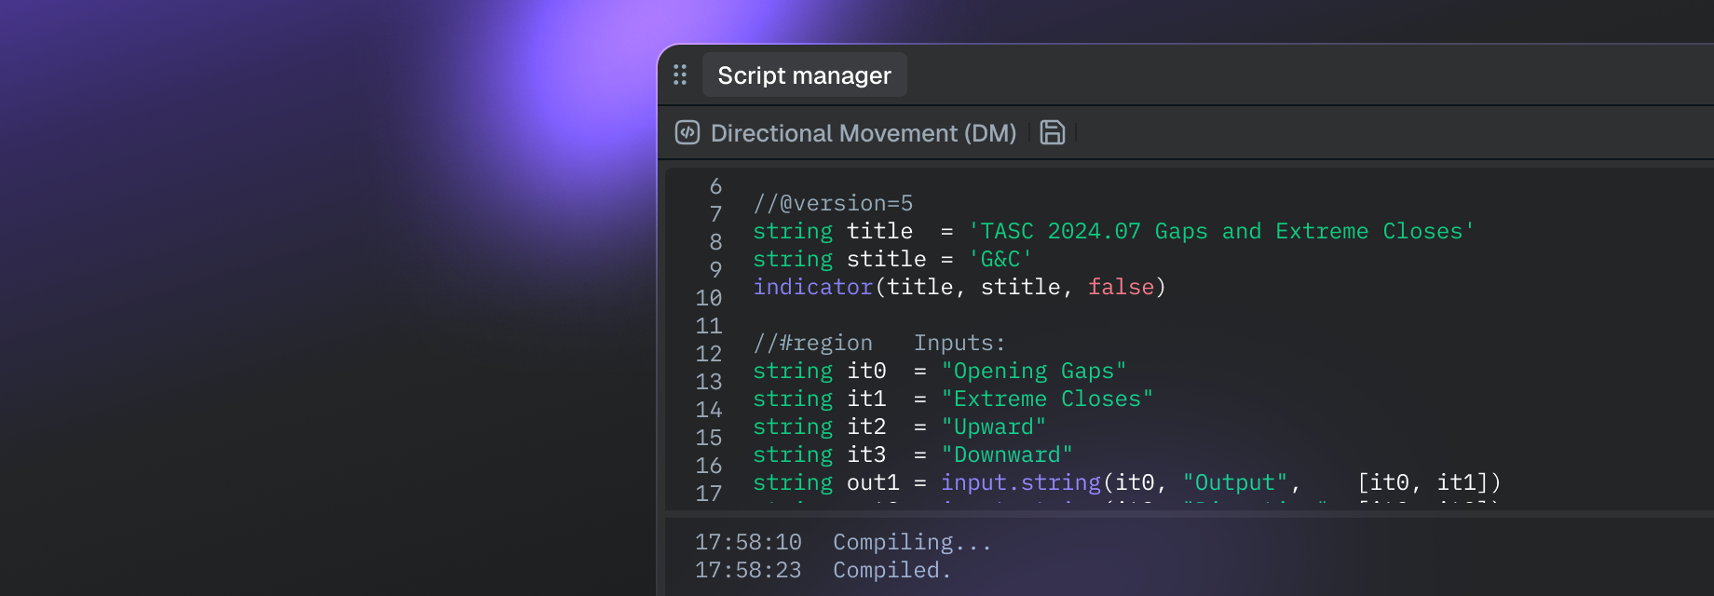Open the Directional Movement (DM) script name
Image resolution: width=1714 pixels, height=596 pixels.
864,133
